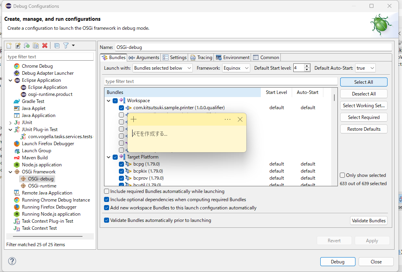This screenshot has width=402, height=272.
Task: Enable Only show selected checkbox
Action: pos(342,175)
